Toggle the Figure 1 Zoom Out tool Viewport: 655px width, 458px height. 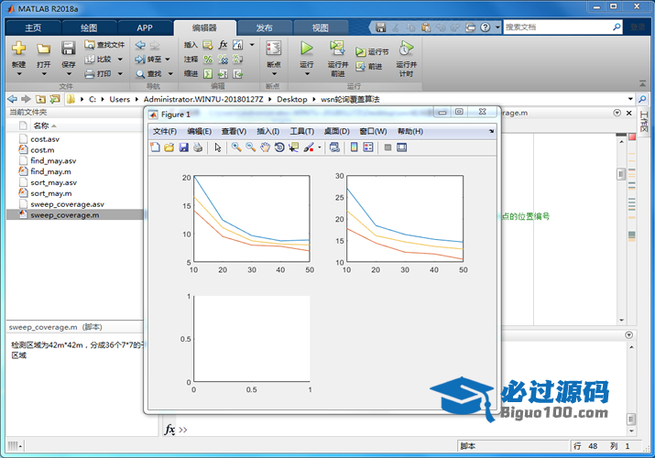[251, 147]
